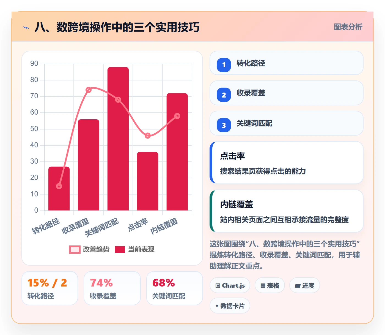
Task: Click the 15% / 2 转化路径 stat card
Action: click(x=50, y=288)
